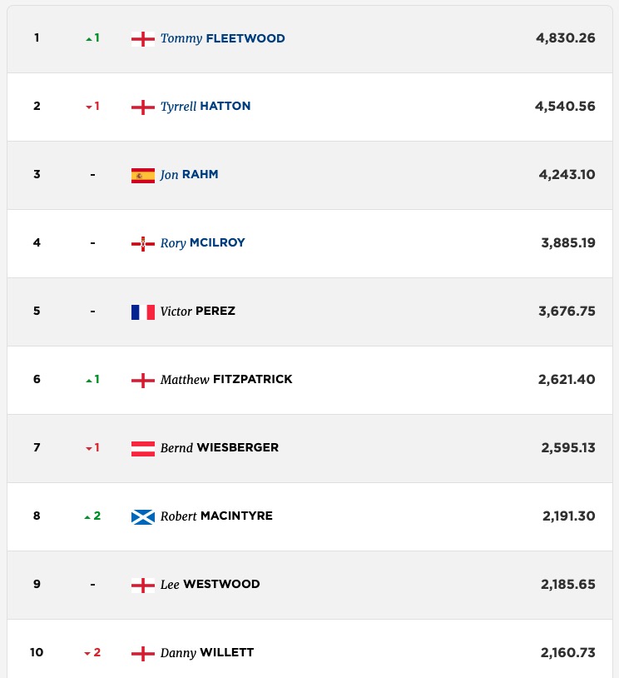Select Victor Perez name
Screen dimensions: 619x678
point(198,312)
